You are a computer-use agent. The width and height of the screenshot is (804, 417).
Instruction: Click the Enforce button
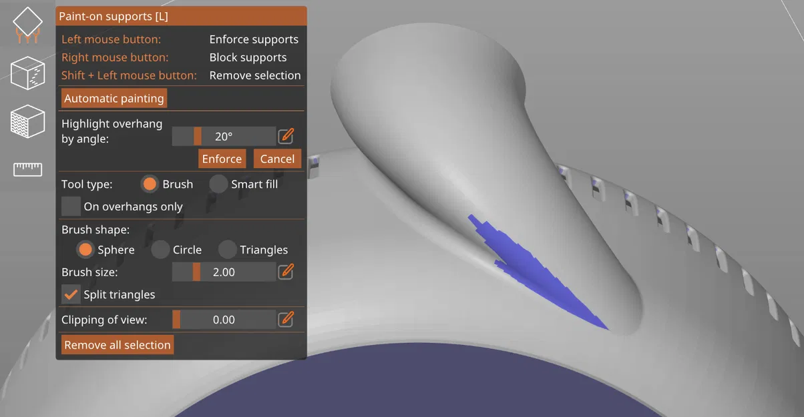pos(222,159)
